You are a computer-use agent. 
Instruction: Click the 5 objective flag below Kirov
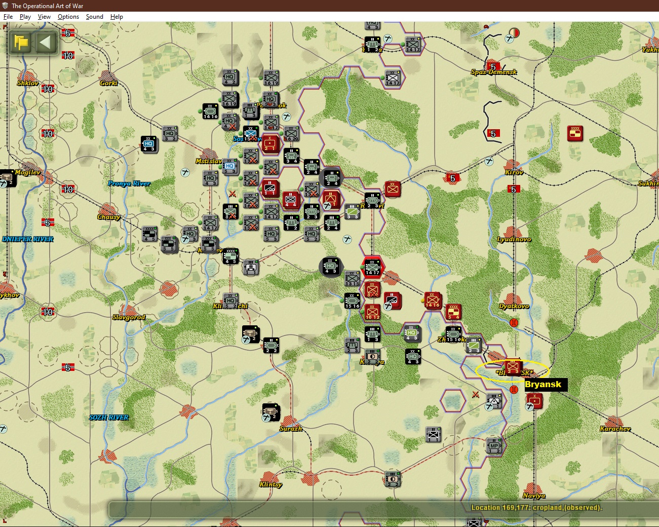pos(514,189)
